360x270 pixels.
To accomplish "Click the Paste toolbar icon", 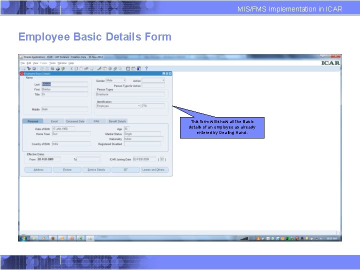I will [x=81, y=68].
